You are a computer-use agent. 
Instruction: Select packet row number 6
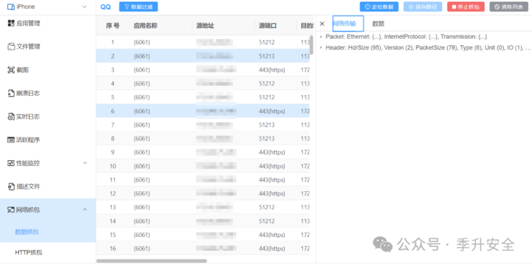[203, 111]
